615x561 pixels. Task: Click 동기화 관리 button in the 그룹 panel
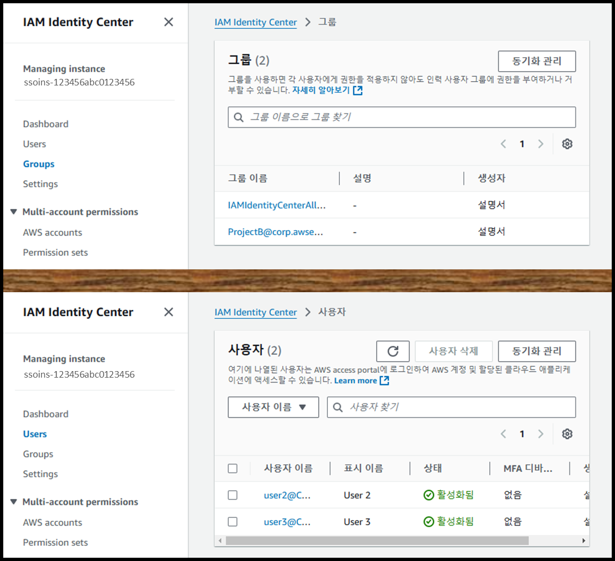[537, 61]
